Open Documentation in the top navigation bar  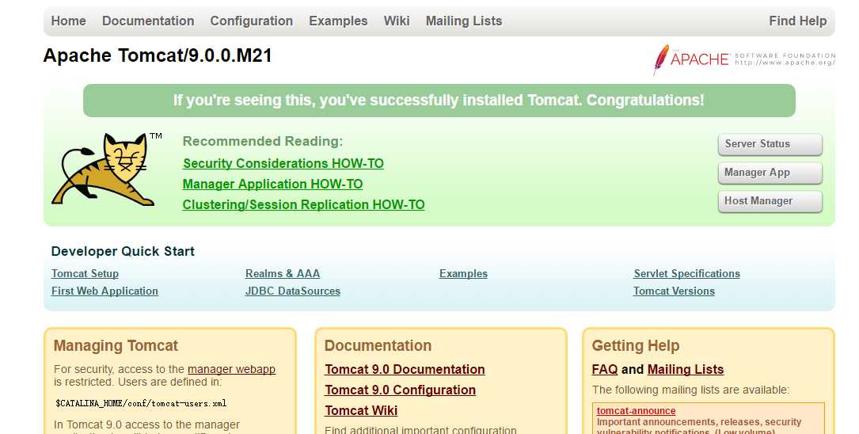[x=148, y=21]
